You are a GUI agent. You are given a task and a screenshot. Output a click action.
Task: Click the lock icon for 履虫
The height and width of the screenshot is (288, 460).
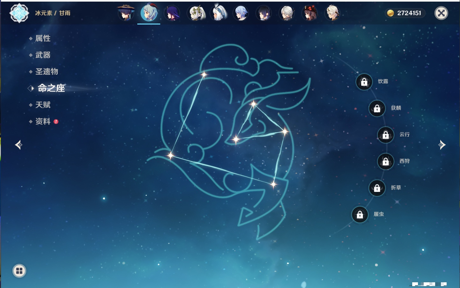[360, 215]
